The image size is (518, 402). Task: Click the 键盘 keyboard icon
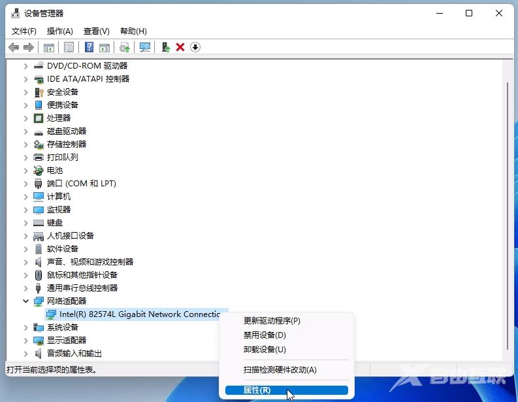coord(39,223)
